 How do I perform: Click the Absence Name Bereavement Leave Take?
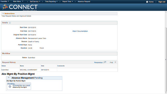37,38
